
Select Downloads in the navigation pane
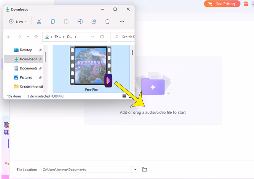click(23, 59)
